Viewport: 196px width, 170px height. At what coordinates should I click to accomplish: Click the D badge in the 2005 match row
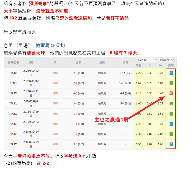[171, 144]
